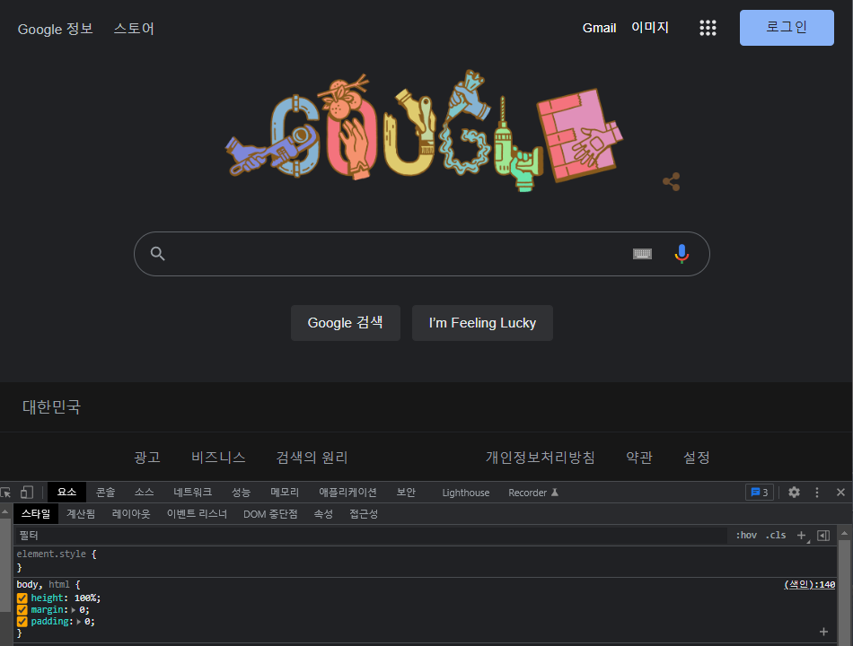Viewport: 853px width, 646px height.
Task: Select the 이벤트 리스너 subtab
Action: click(x=197, y=514)
